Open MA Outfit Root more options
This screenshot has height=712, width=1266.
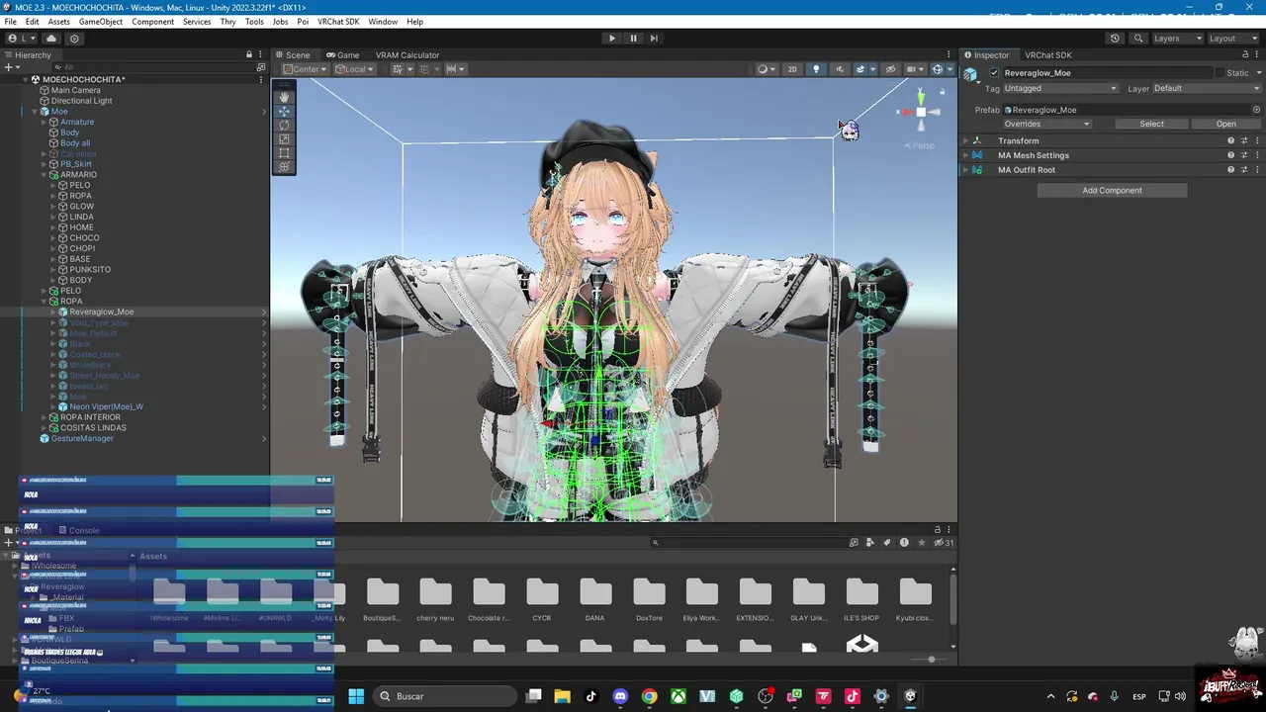click(x=1257, y=170)
